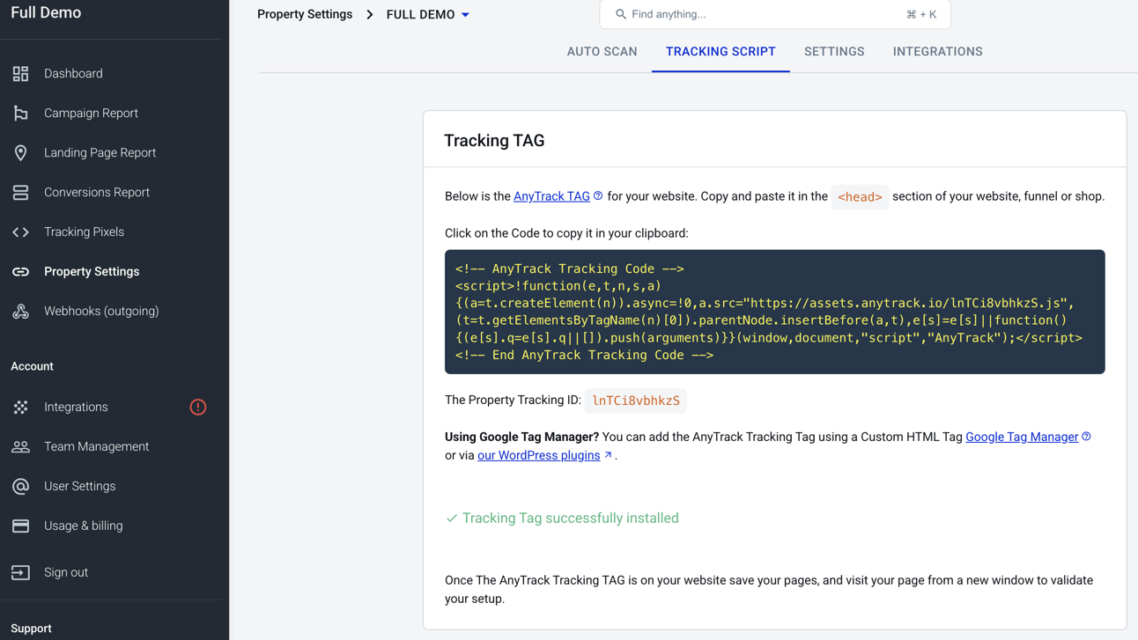This screenshot has height=640, width=1138.
Task: Click the Sign out arrow icon
Action: [x=20, y=573]
